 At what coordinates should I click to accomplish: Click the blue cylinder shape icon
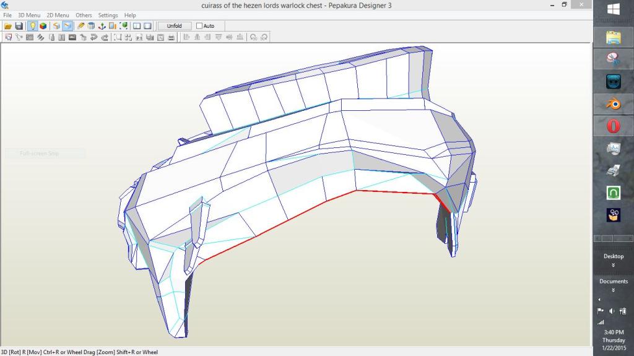[92, 26]
